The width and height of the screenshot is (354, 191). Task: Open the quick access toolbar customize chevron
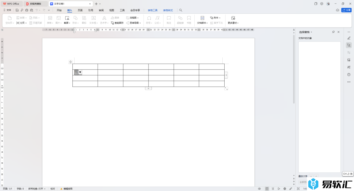coord(49,10)
